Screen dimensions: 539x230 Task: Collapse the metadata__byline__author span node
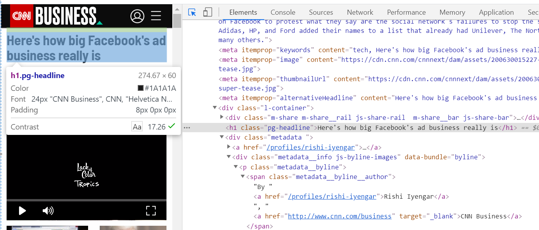[243, 177]
